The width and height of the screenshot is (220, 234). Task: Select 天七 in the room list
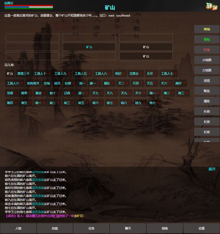click(x=97, y=93)
